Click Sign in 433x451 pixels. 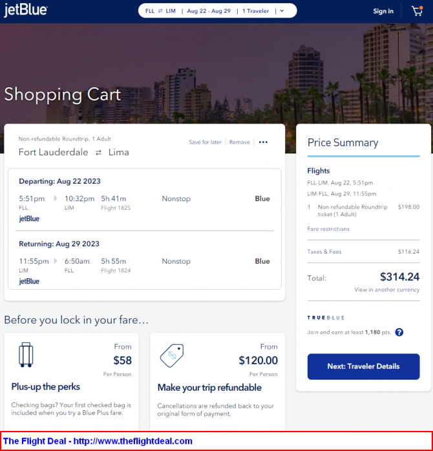383,11
